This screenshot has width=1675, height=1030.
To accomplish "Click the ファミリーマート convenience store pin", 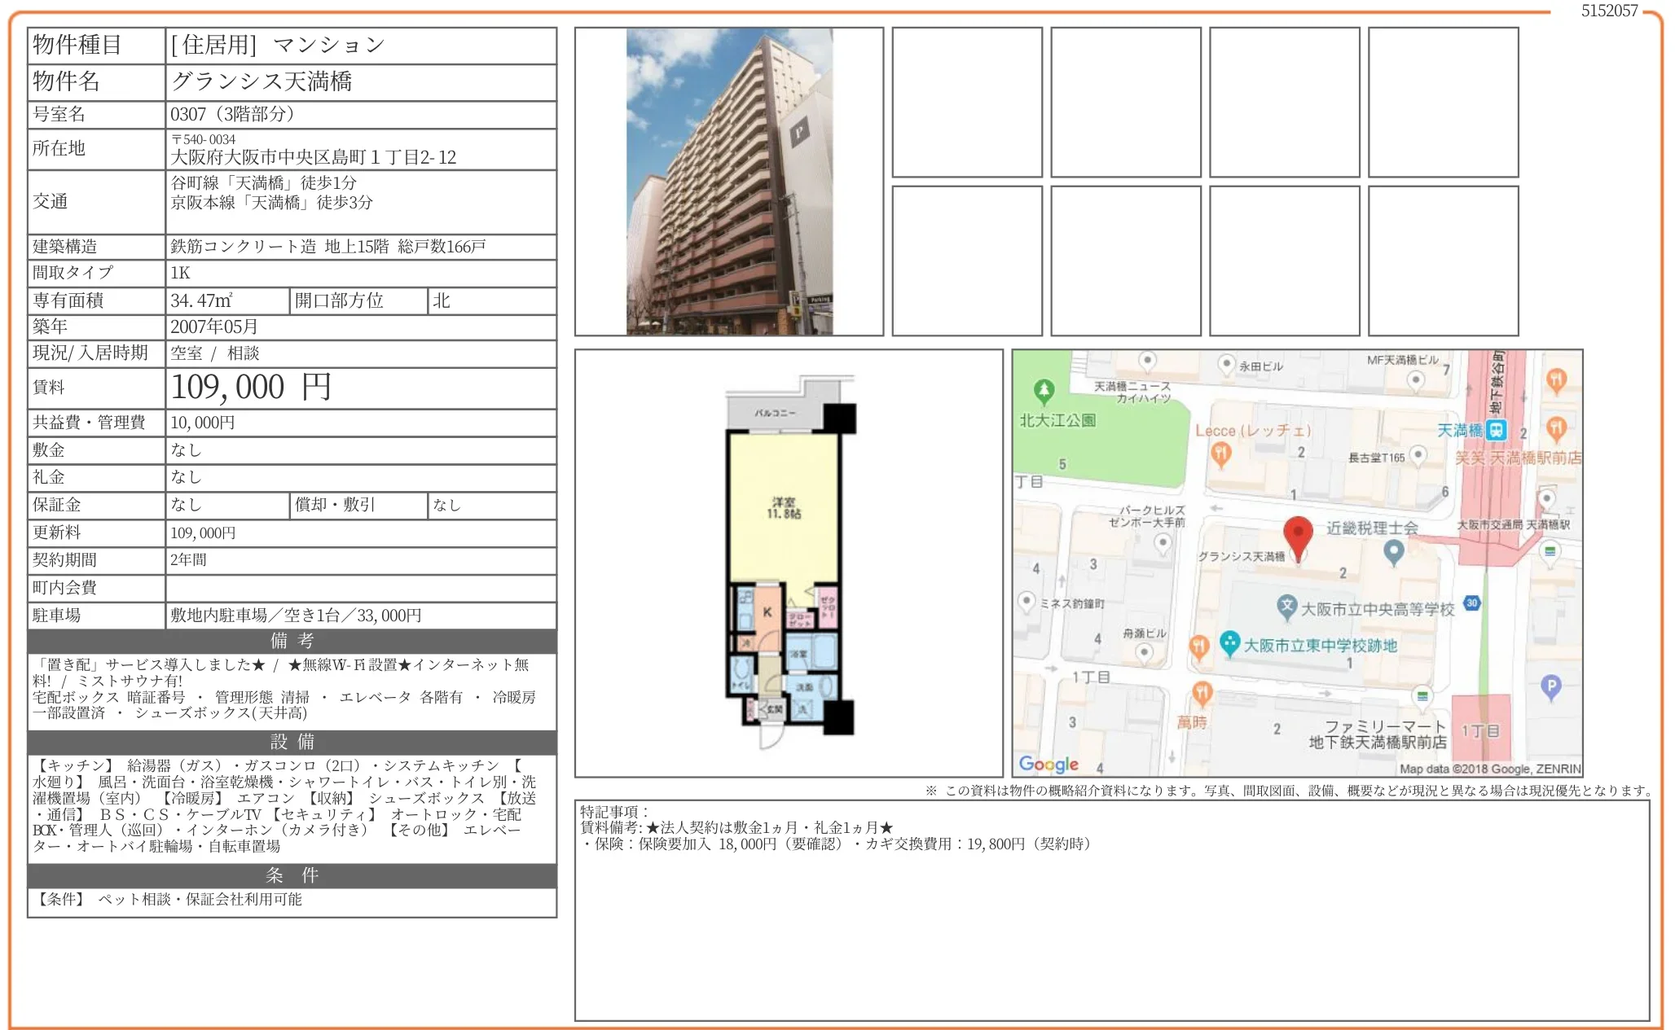I will click(1422, 696).
